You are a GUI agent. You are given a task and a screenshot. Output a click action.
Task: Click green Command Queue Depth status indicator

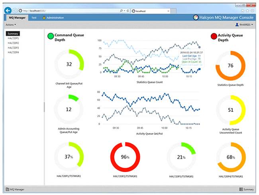(51, 36)
